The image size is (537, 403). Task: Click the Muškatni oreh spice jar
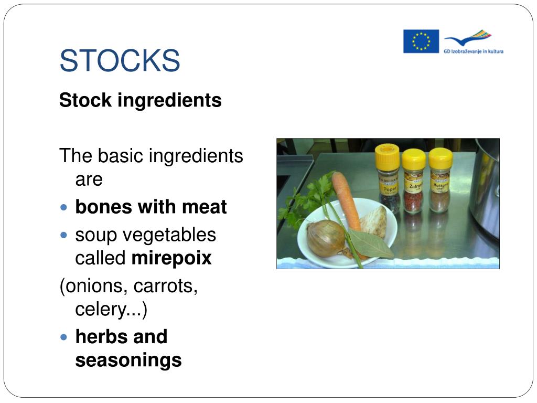tap(440, 180)
